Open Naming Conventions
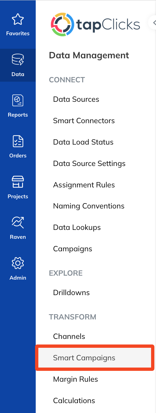Image resolution: width=156 pixels, height=413 pixels. point(89,206)
